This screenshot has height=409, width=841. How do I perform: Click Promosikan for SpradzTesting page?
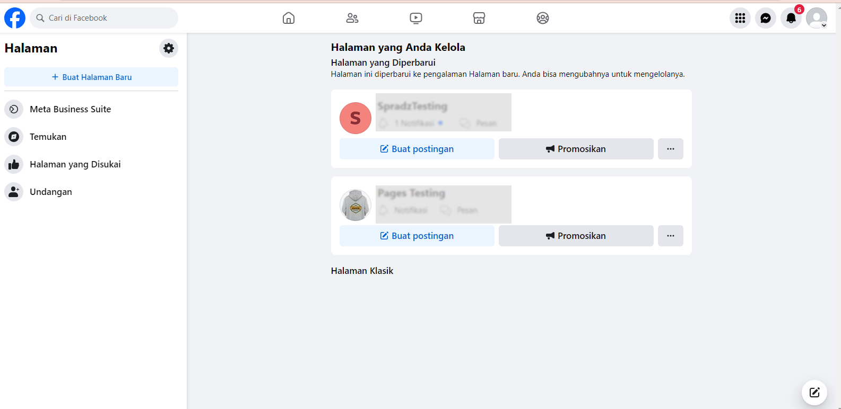(576, 149)
